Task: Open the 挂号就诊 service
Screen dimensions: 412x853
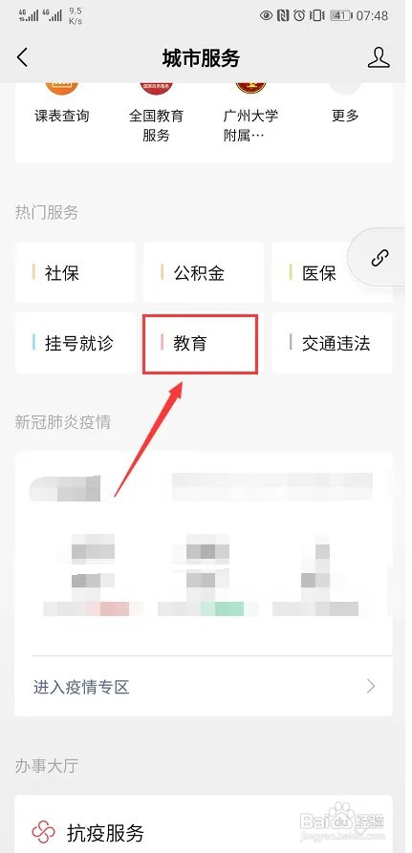Action: tap(76, 343)
